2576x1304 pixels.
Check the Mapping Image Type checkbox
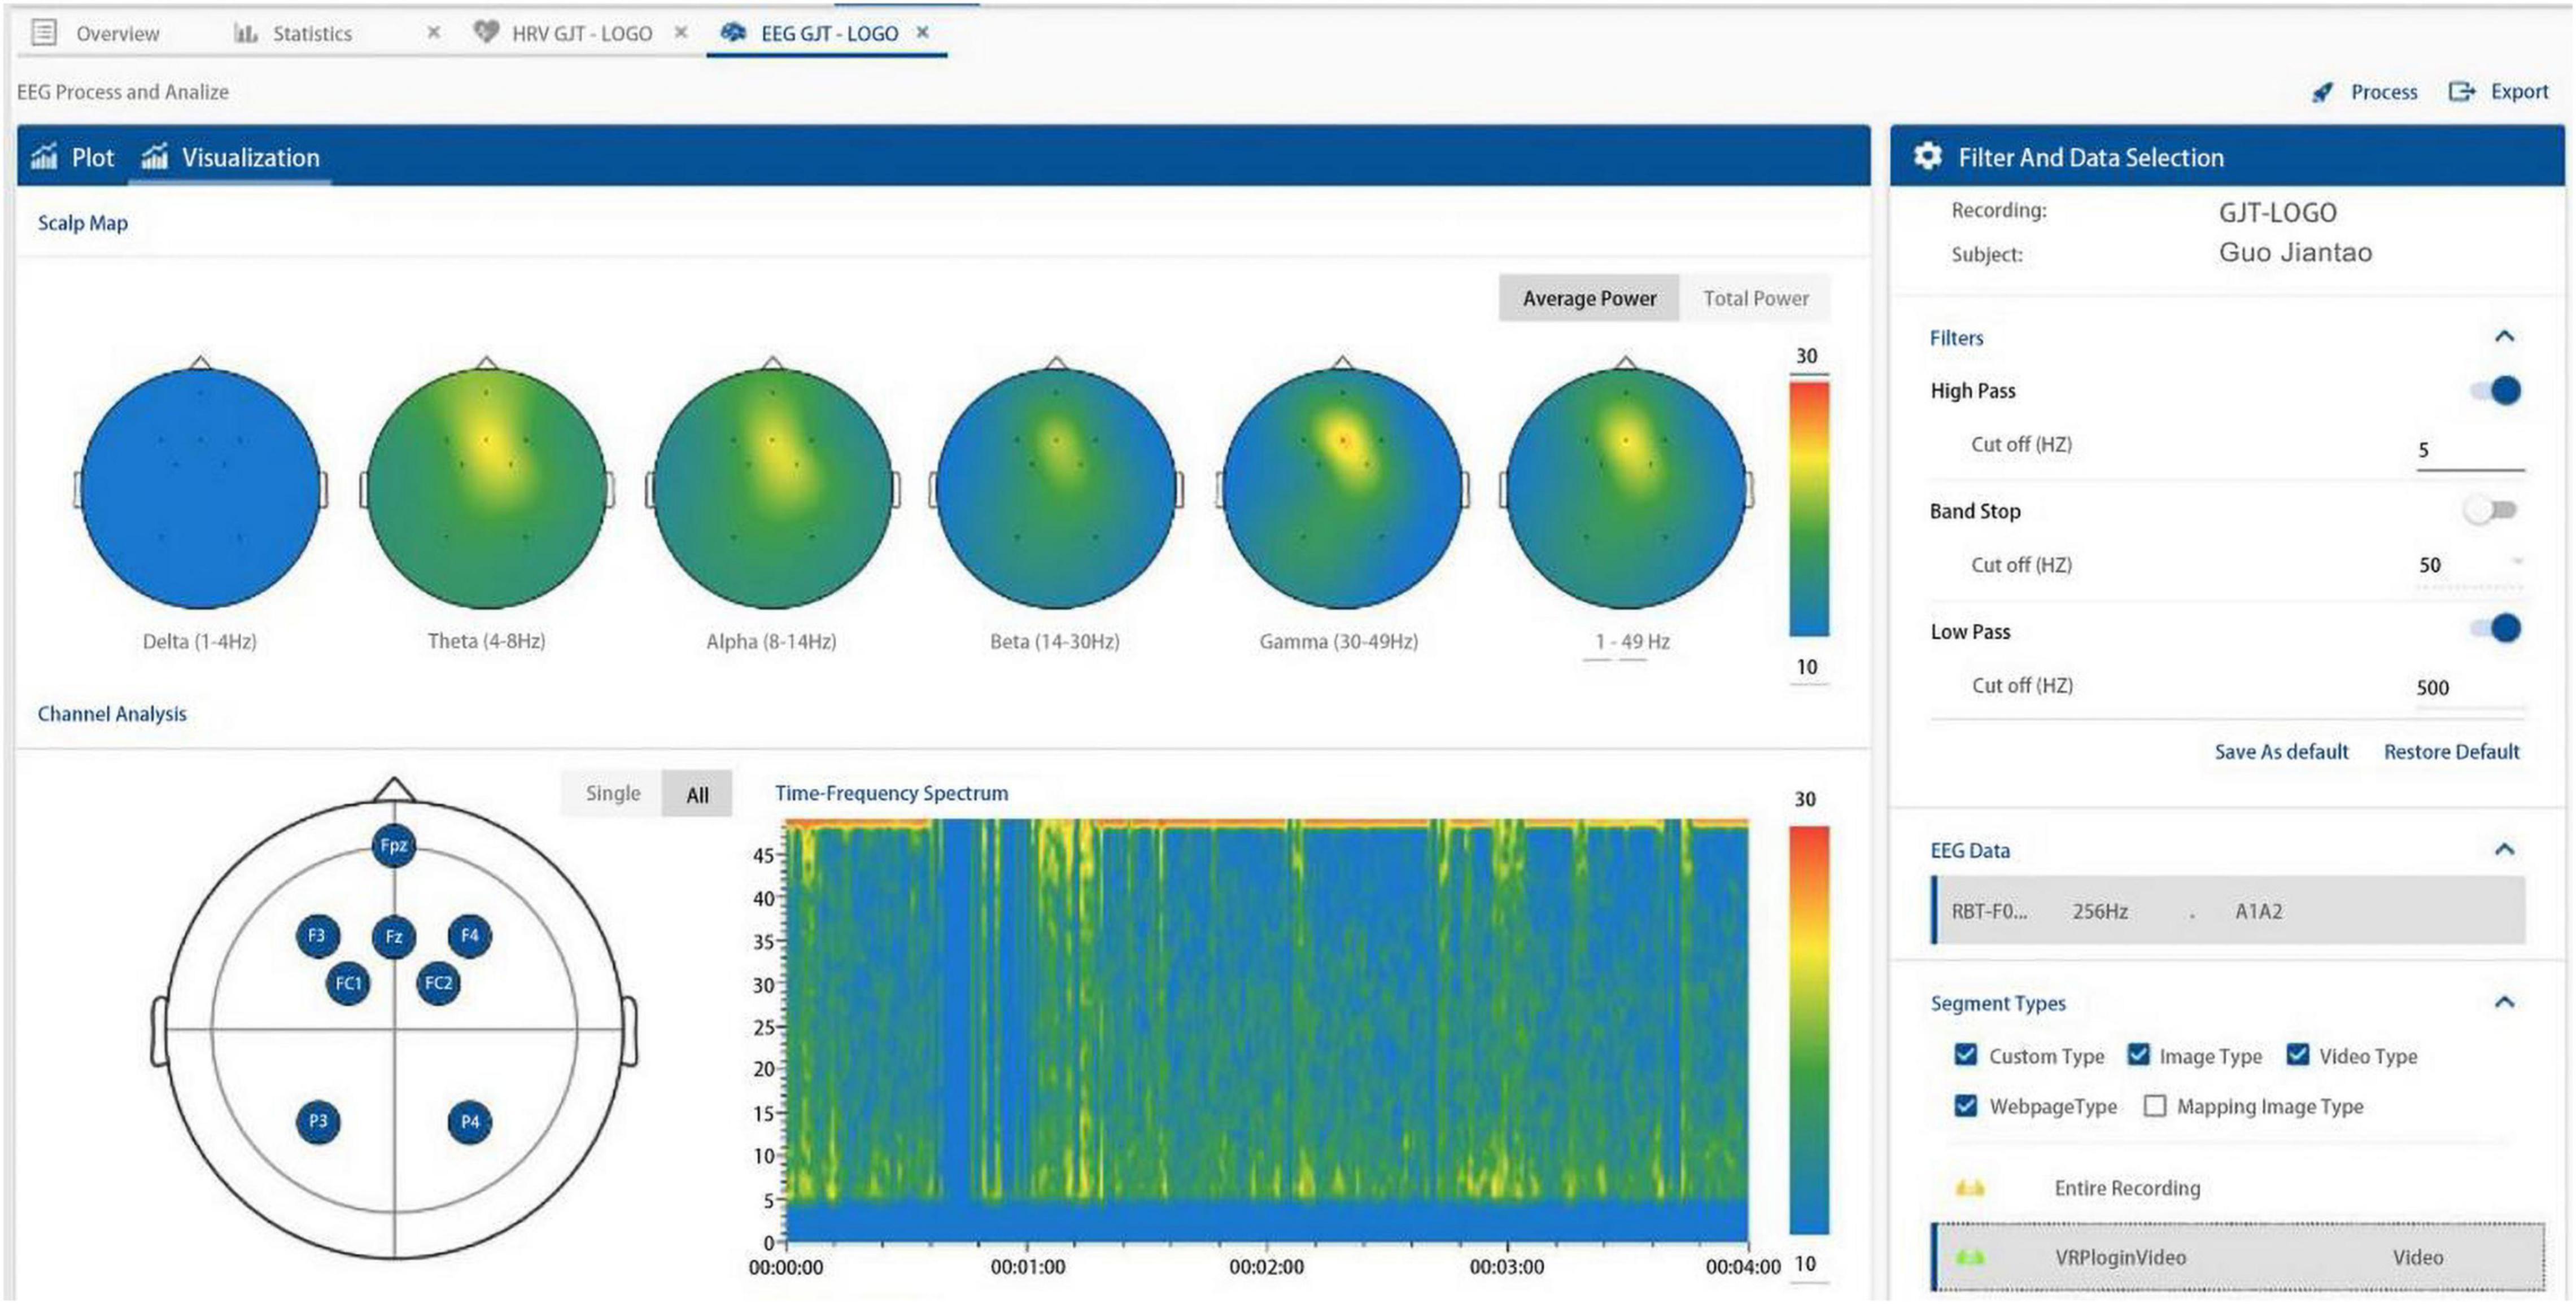2155,1105
